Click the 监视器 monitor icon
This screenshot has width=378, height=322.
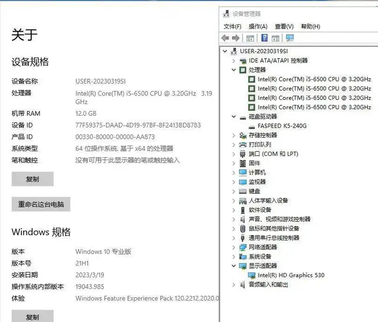(x=243, y=182)
